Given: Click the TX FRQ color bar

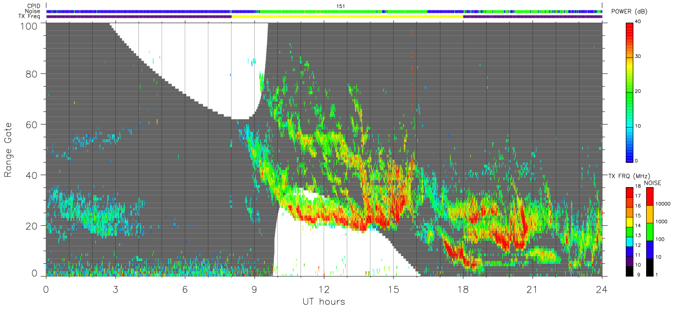Looking at the screenshot, I should click(630, 231).
